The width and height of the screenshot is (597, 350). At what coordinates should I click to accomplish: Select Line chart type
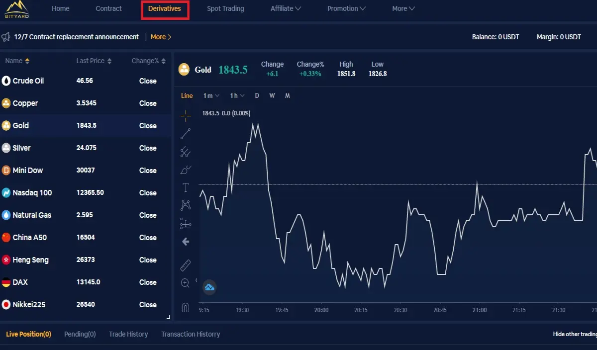click(x=187, y=95)
